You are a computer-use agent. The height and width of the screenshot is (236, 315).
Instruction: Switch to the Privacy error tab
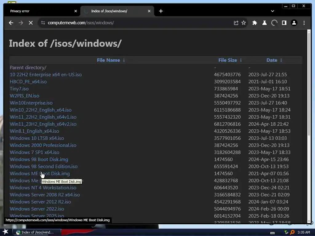[x=42, y=11]
